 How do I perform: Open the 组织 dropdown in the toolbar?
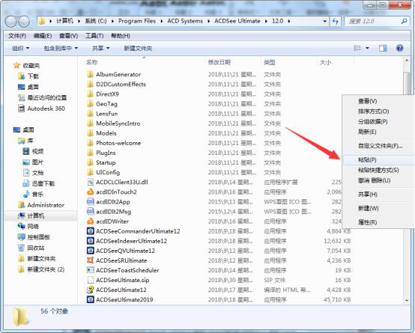(x=21, y=49)
